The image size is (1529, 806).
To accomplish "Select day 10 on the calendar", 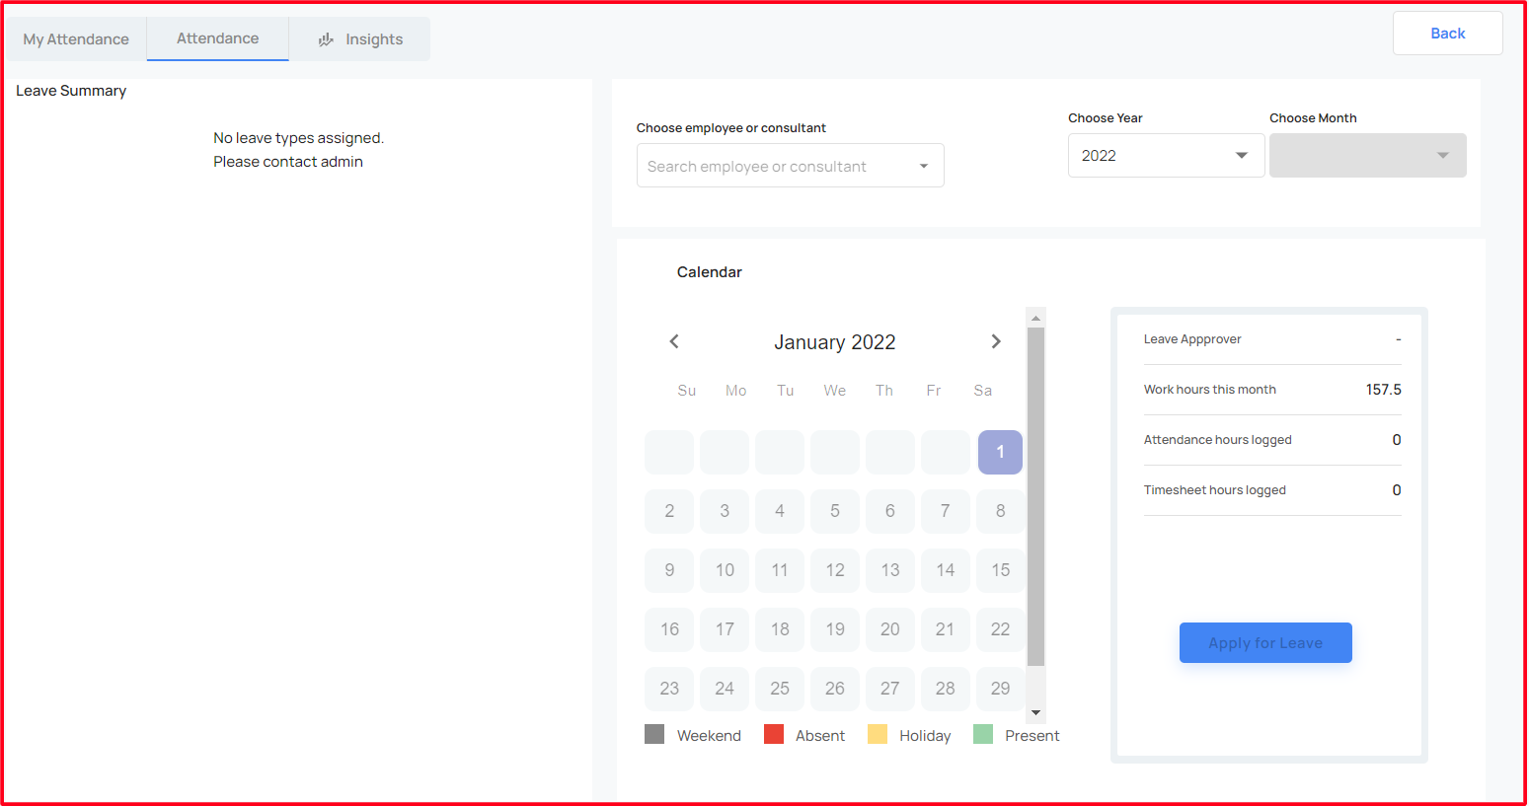I will tap(725, 570).
